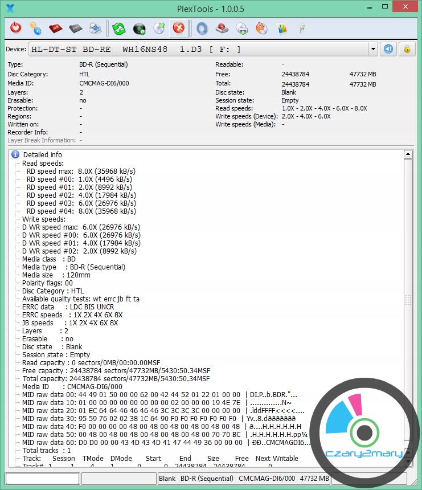Refresh disc info with green arrows icon
This screenshot has width=422, height=490.
(118, 28)
